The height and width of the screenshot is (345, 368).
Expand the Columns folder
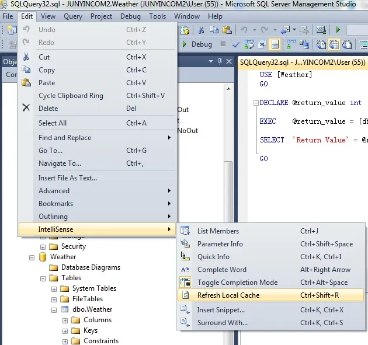65,320
